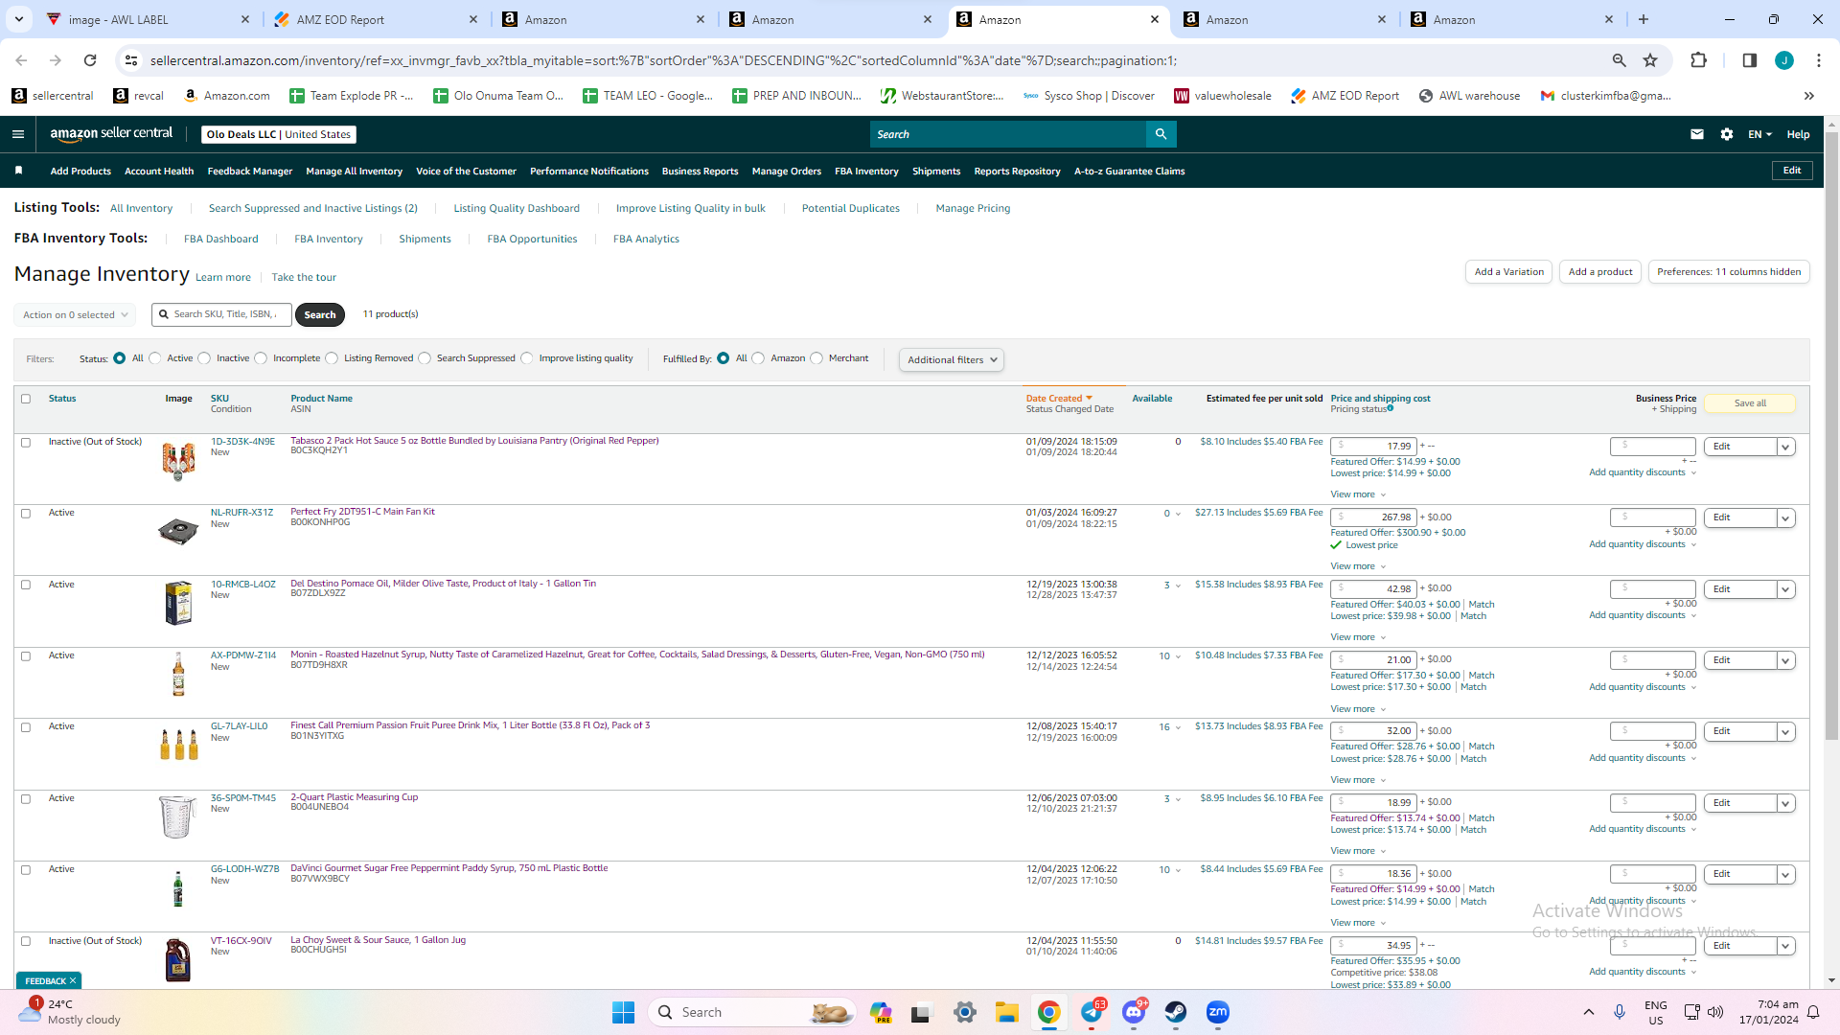Bookmark this page with the star icon

pos(1650,60)
